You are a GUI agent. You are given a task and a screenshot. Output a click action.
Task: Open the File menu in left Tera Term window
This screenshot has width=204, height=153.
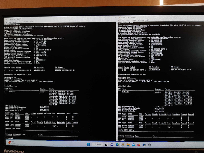click(x=6, y=22)
